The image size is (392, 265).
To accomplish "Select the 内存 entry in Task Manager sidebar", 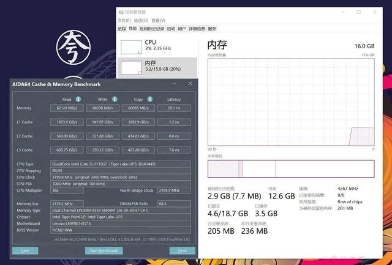I will (157, 68).
